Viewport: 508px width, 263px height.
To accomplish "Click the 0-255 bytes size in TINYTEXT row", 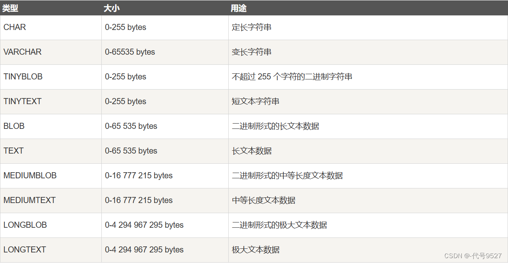I will pos(125,101).
